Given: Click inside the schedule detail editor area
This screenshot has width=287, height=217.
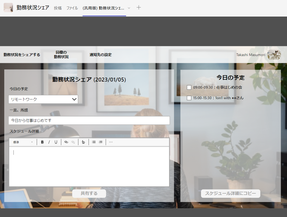Looking at the screenshot, I should point(89,166).
